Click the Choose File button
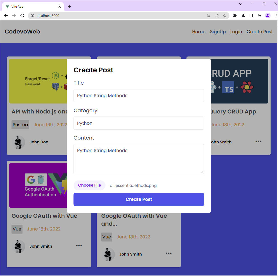Screen dimensions: 278x276 [x=89, y=185]
